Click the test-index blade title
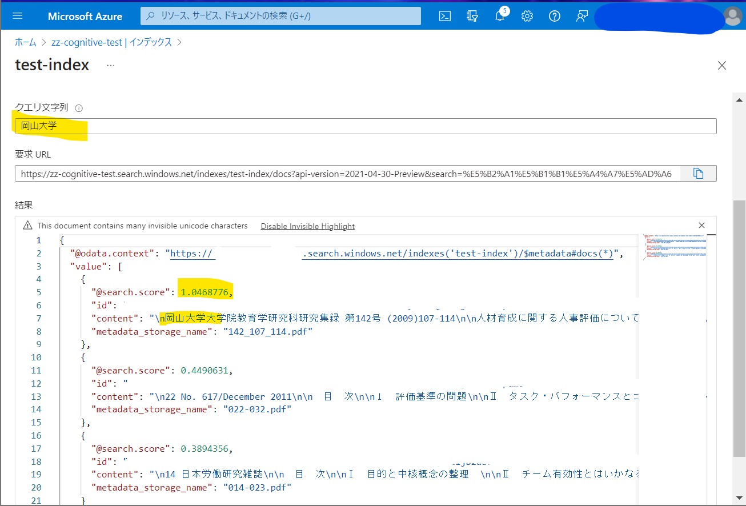 [x=52, y=65]
